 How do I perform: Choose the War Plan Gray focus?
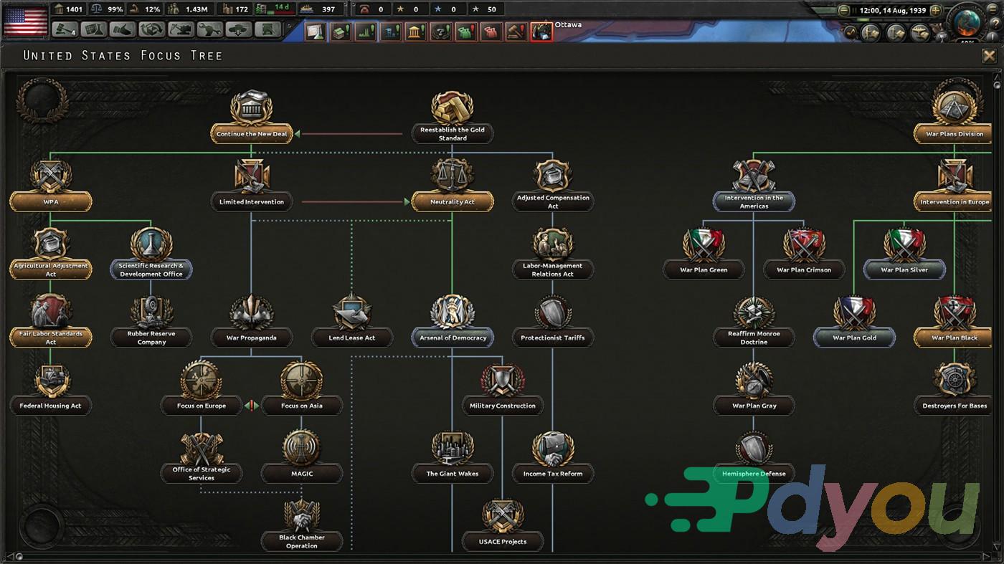(753, 389)
